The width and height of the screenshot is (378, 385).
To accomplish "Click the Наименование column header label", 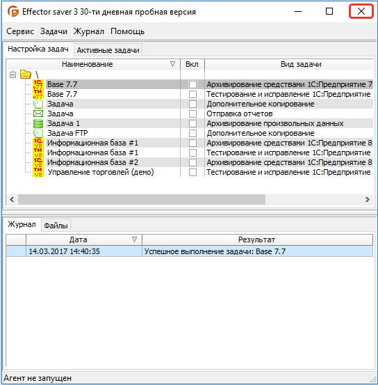I will click(x=88, y=64).
